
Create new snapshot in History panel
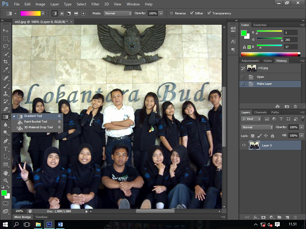(287, 106)
